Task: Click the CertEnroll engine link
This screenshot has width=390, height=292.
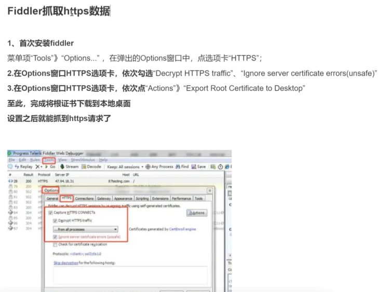Action: click(182, 229)
